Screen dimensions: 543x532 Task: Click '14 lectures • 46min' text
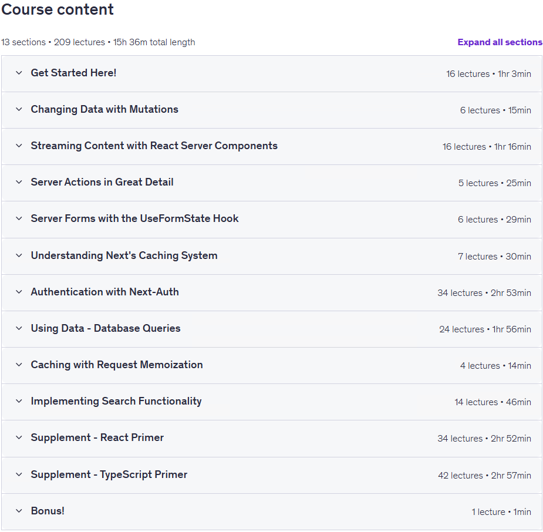tap(493, 402)
